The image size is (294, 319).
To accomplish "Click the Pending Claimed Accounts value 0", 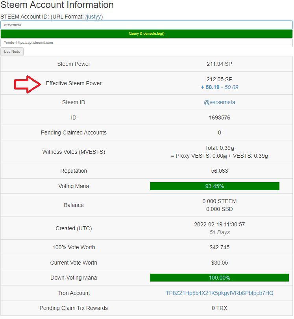I will click(220, 133).
